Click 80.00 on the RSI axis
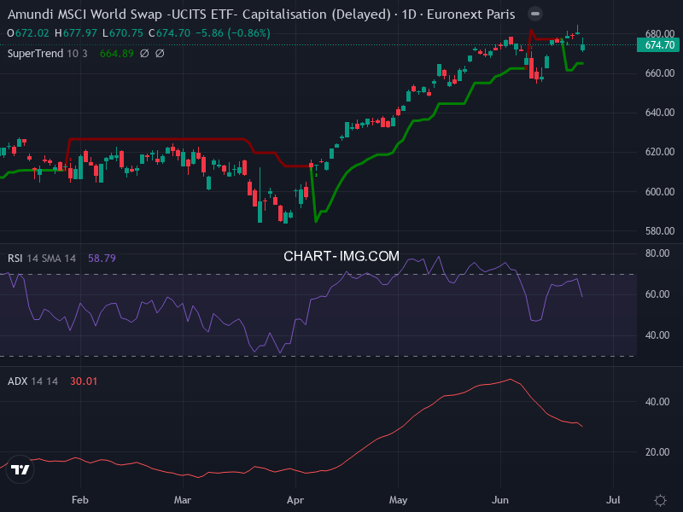Image resolution: width=683 pixels, height=512 pixels. coord(657,253)
